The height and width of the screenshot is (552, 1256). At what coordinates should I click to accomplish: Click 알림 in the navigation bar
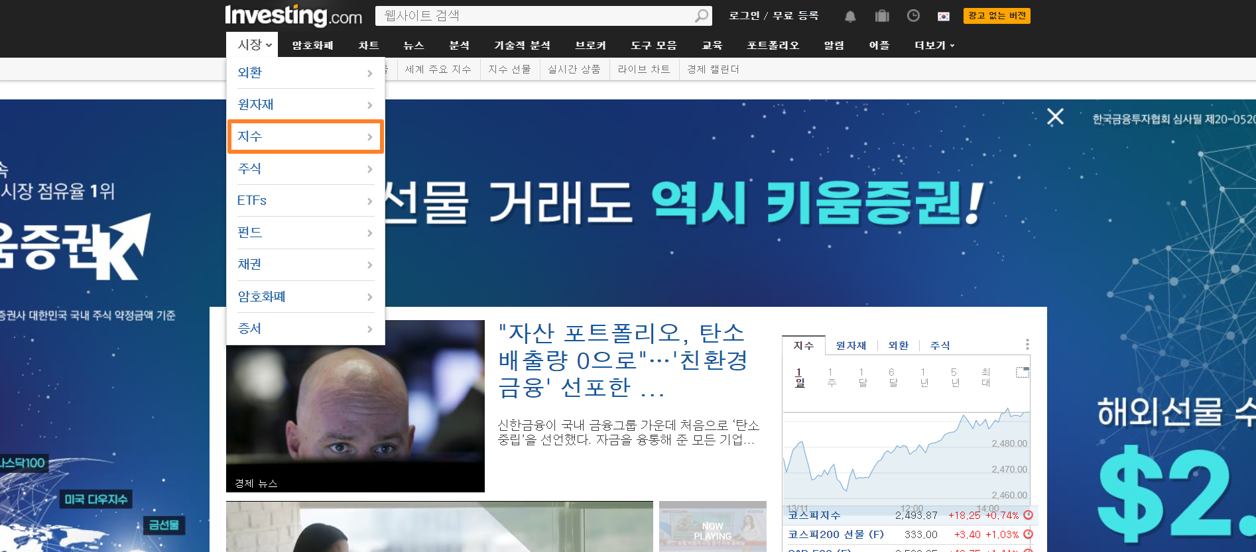[834, 45]
